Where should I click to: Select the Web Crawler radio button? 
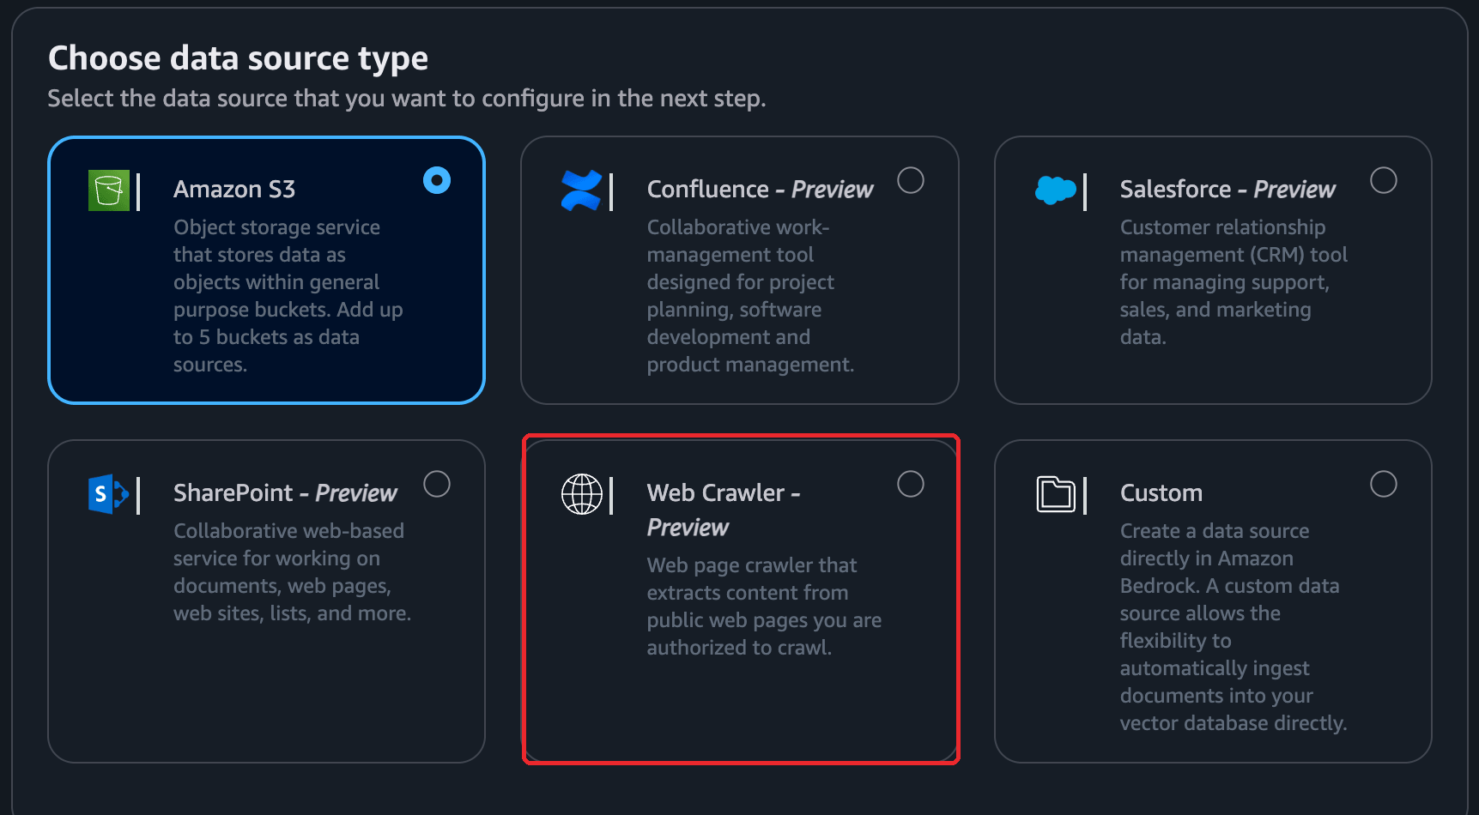(911, 484)
